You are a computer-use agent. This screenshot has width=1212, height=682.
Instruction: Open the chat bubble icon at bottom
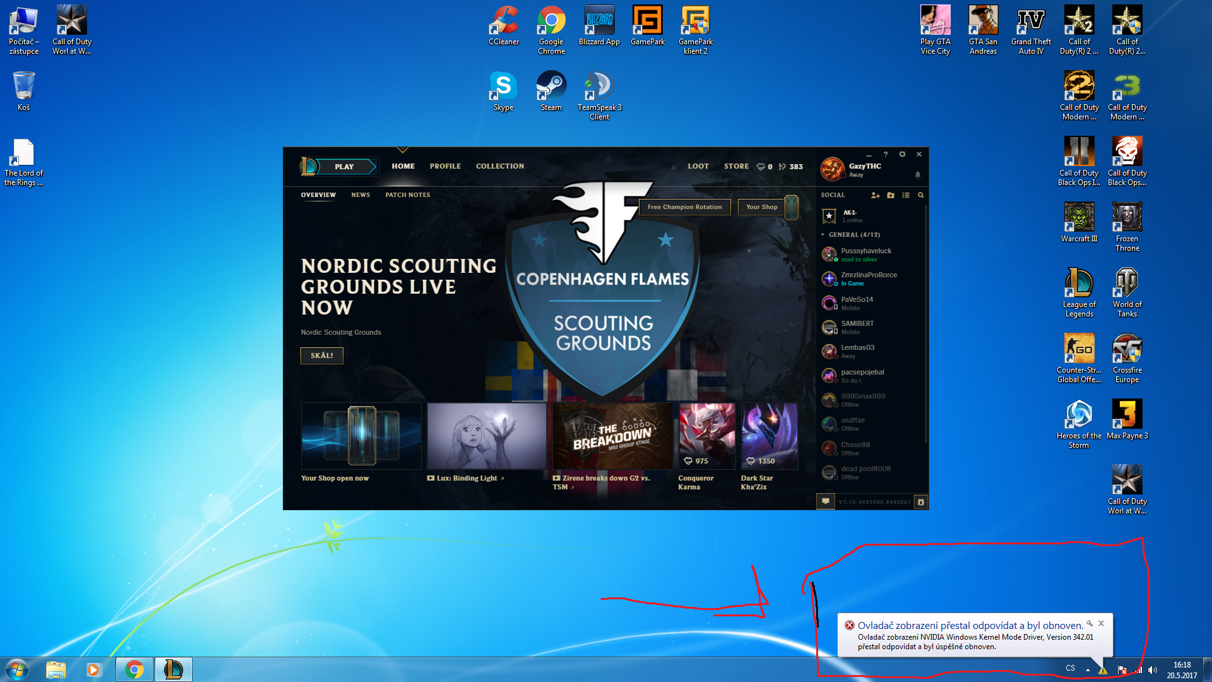coord(825,501)
